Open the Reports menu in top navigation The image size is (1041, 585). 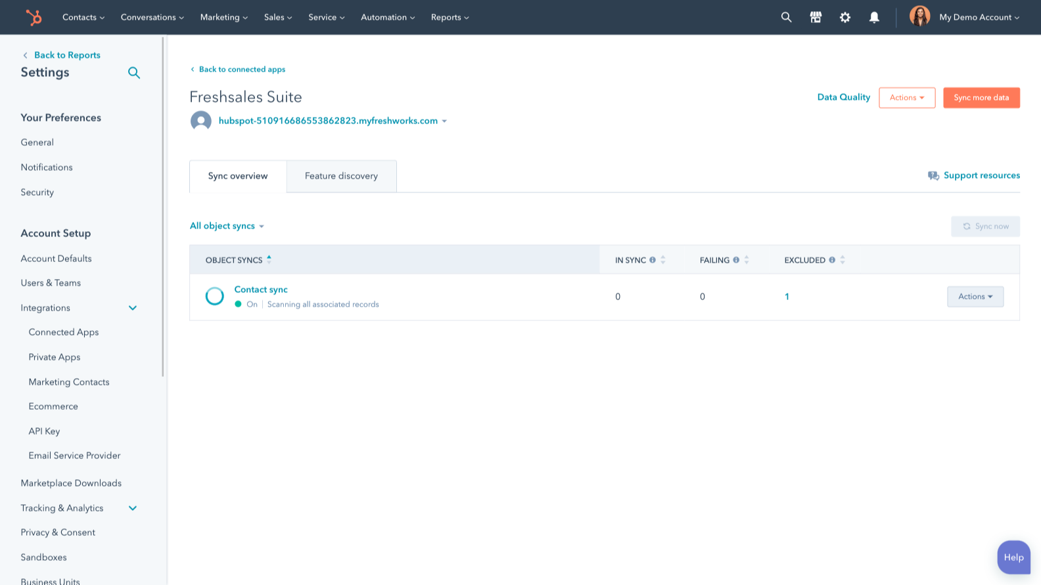click(450, 17)
